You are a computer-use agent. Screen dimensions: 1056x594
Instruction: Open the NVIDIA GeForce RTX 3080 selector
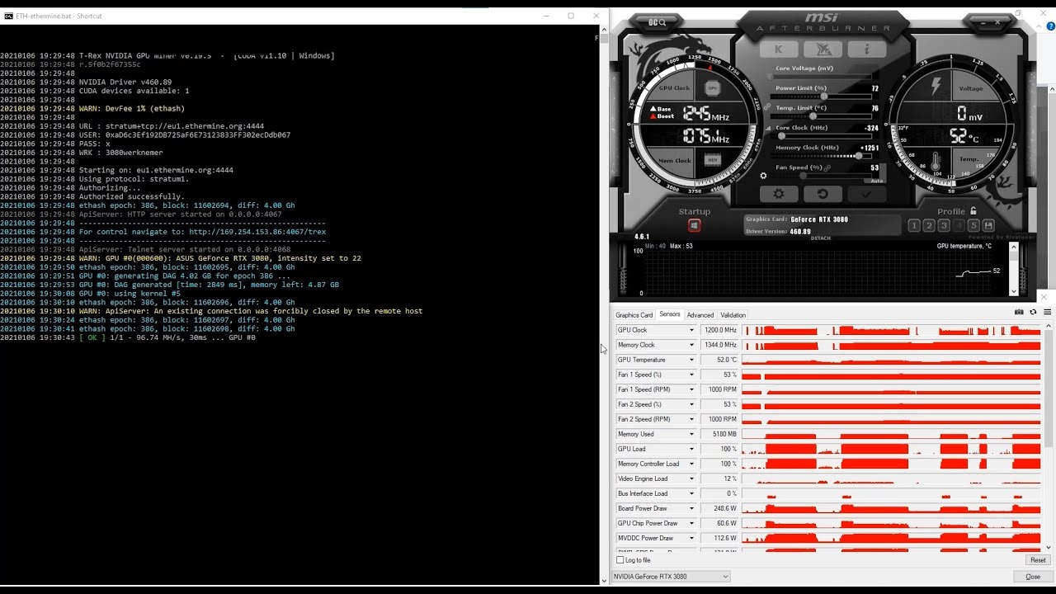pos(671,577)
